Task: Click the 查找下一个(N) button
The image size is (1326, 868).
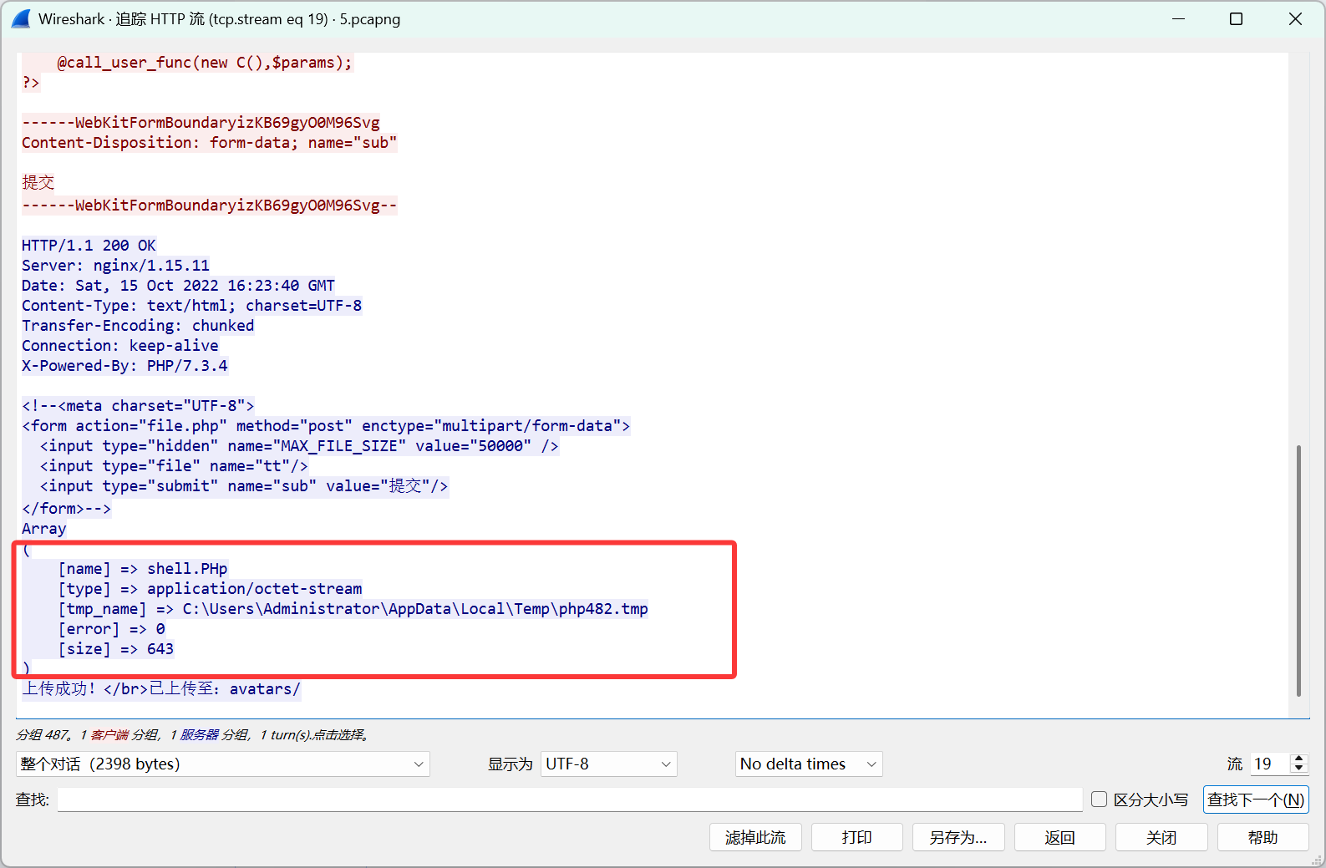Action: pyautogui.click(x=1255, y=799)
